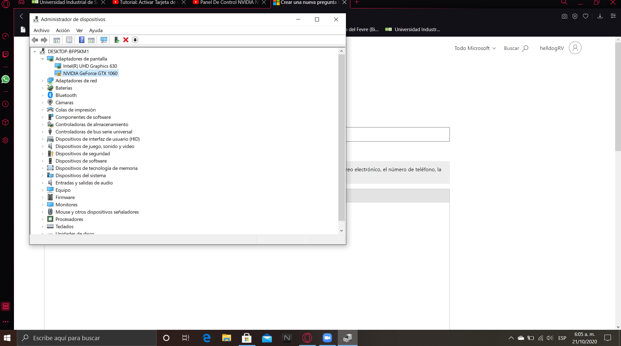Click the Back arrow in Device Manager toolbar

(x=35, y=40)
